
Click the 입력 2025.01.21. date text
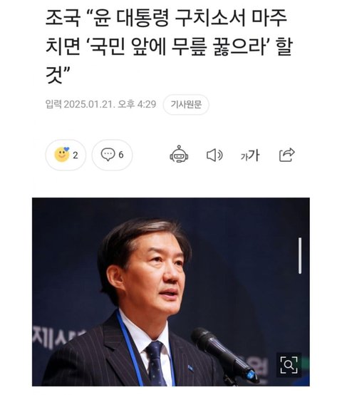click(81, 104)
